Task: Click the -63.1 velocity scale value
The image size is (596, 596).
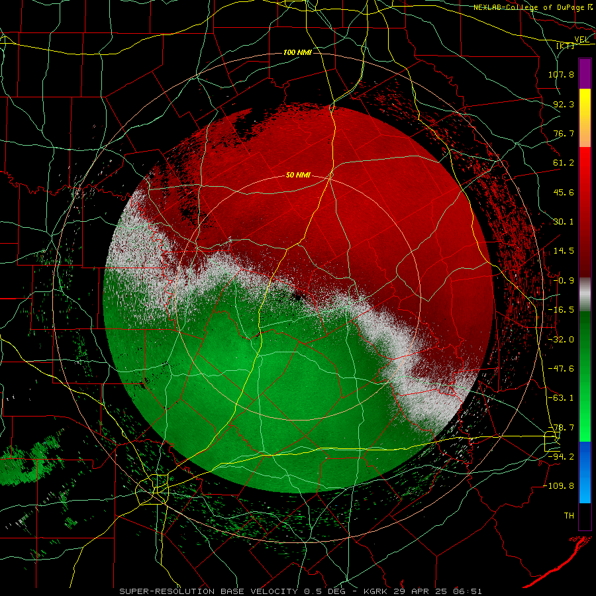Action: pyautogui.click(x=561, y=398)
